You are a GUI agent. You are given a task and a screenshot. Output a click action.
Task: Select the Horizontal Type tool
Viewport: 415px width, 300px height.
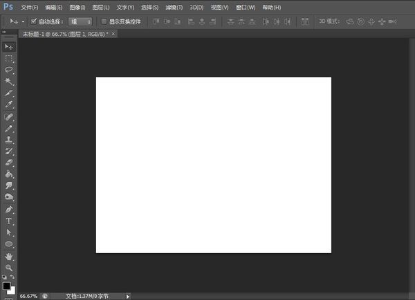9,221
